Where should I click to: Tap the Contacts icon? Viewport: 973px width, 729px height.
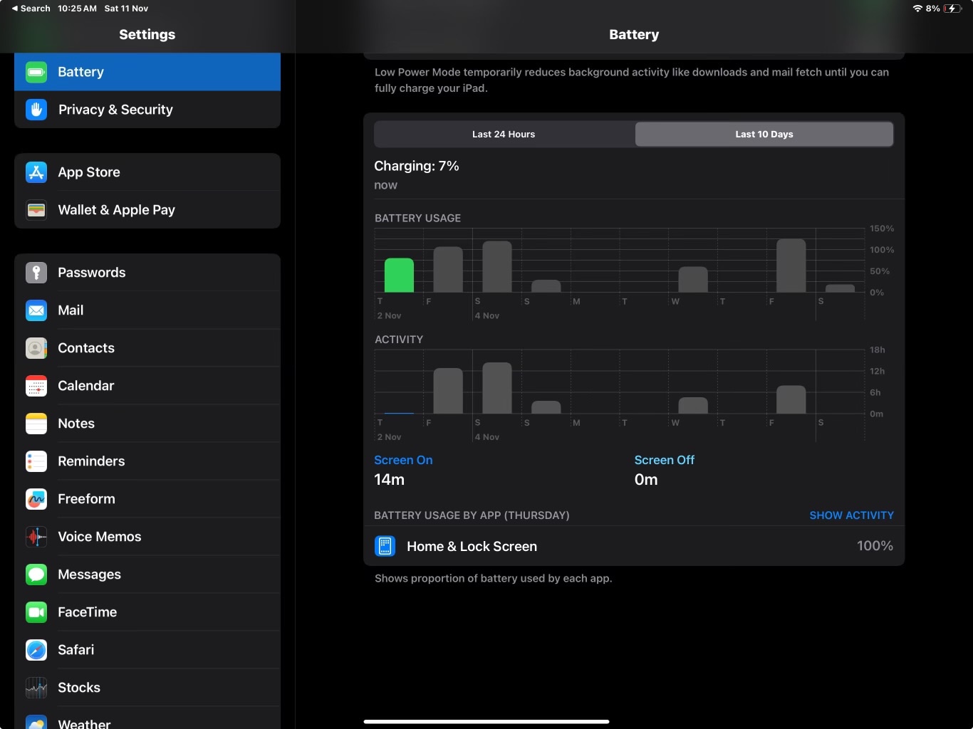(36, 348)
